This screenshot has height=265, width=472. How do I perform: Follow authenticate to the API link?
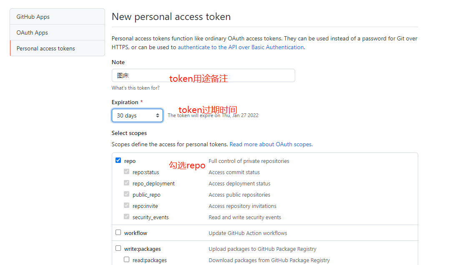tap(241, 47)
